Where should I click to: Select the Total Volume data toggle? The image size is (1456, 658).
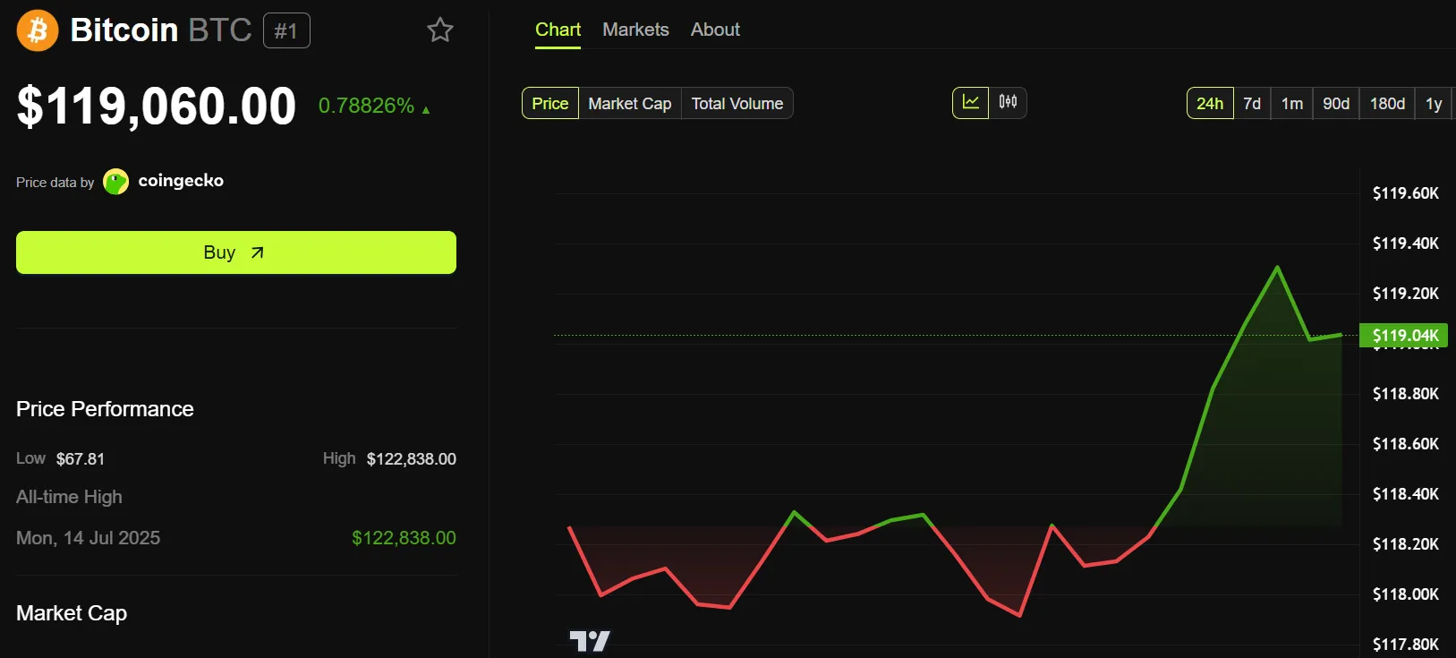(x=737, y=103)
